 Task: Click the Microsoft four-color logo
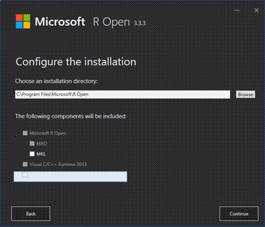tap(23, 22)
